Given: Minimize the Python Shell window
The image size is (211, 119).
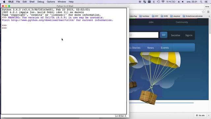Looking at the screenshot, I should (x=6, y=6).
